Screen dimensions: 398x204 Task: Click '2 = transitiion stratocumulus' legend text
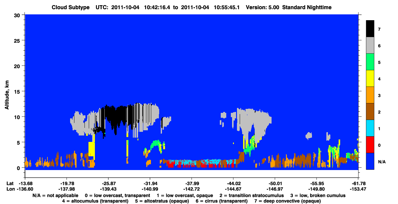(252, 195)
